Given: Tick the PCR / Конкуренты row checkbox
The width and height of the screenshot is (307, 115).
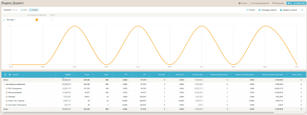Looking at the screenshot, I should pyautogui.click(x=7, y=88).
